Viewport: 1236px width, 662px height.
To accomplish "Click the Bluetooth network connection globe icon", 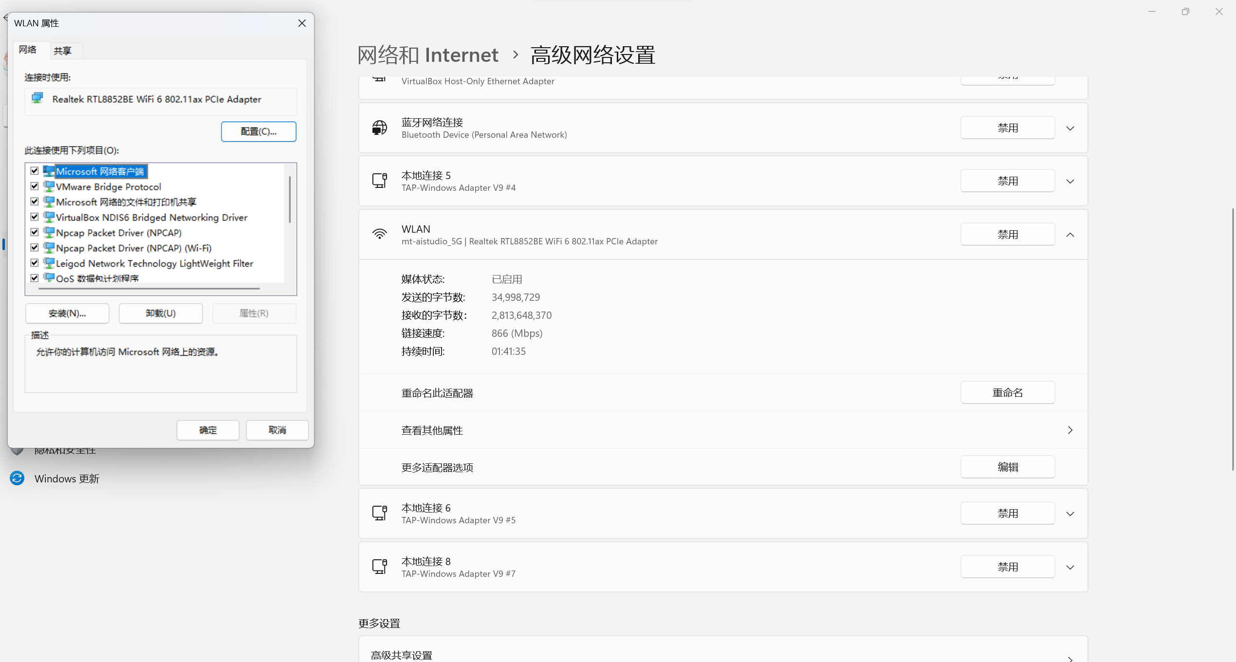I will pos(379,128).
